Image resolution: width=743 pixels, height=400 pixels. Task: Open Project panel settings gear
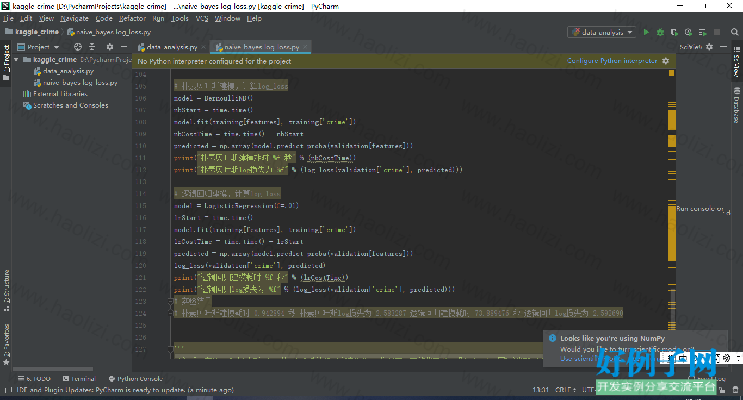click(x=110, y=47)
